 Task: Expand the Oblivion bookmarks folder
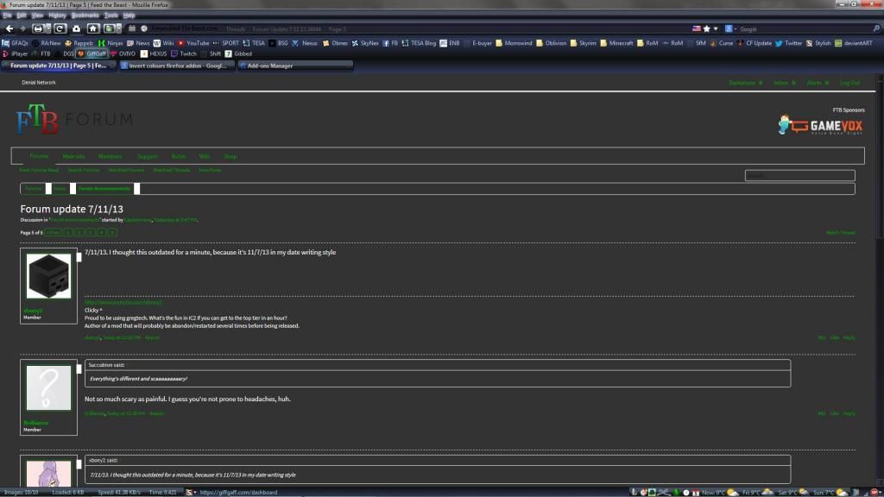(x=551, y=43)
